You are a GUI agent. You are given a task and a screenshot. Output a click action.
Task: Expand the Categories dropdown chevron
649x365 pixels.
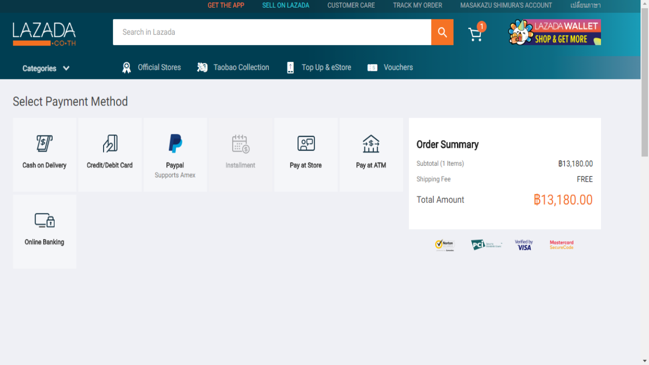click(x=66, y=68)
